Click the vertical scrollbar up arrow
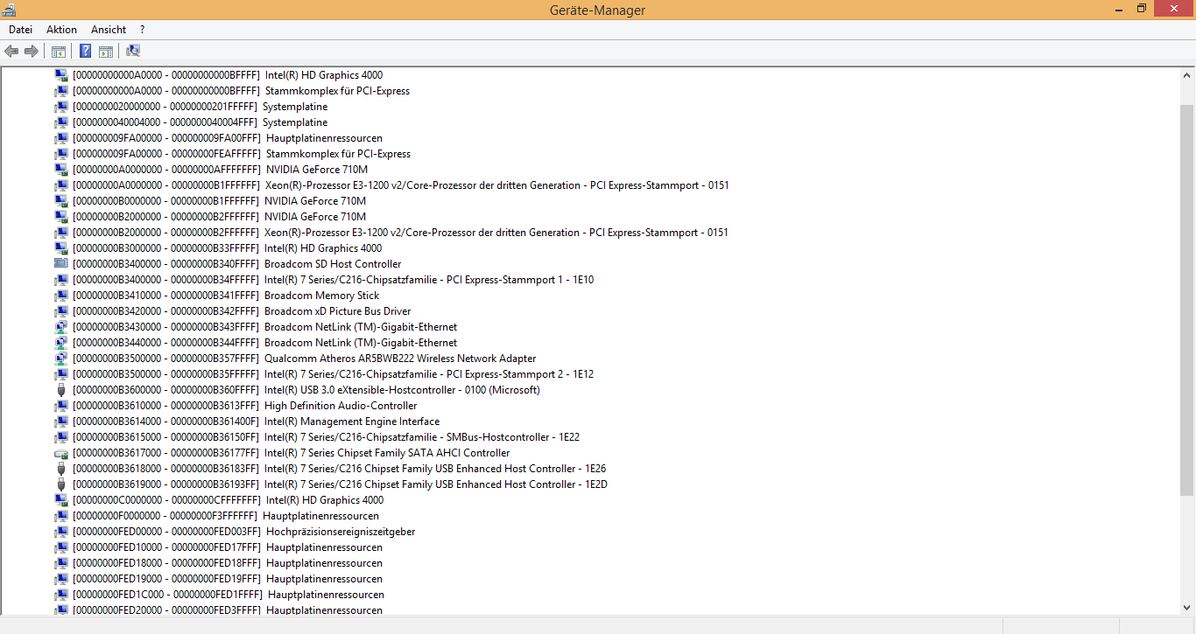Viewport: 1196px width, 634px height. (1187, 75)
